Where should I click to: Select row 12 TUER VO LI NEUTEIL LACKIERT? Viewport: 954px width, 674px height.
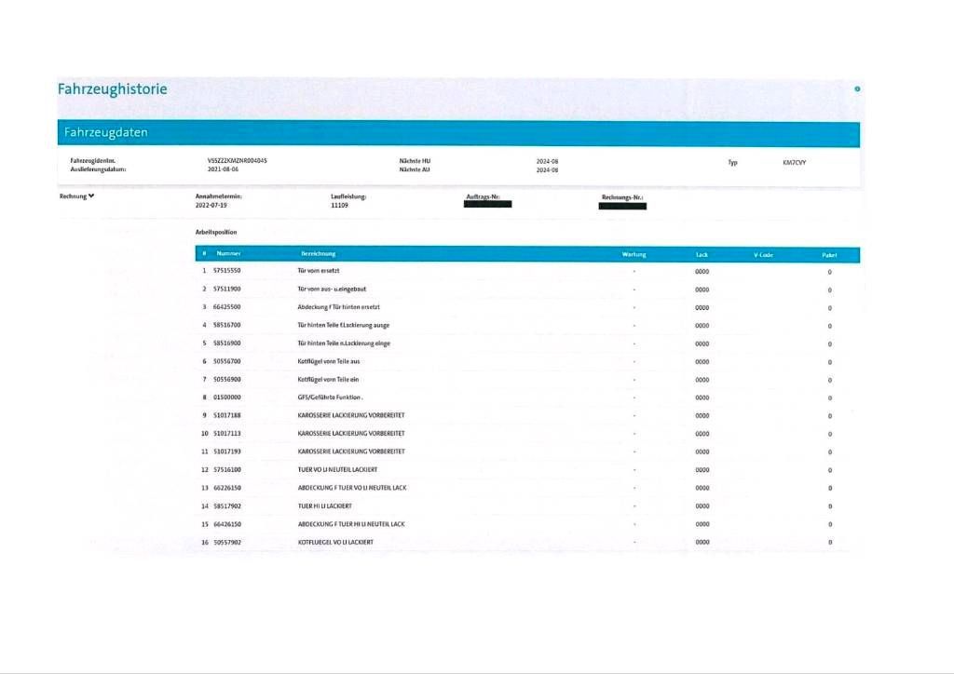point(527,470)
